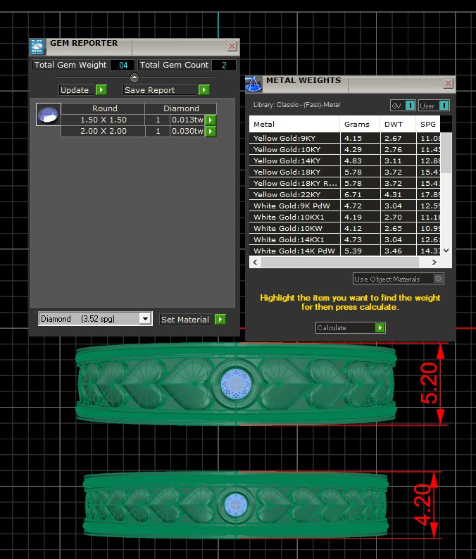Image resolution: width=476 pixels, height=559 pixels.
Task: Click the SPG column header
Action: pyautogui.click(x=428, y=124)
